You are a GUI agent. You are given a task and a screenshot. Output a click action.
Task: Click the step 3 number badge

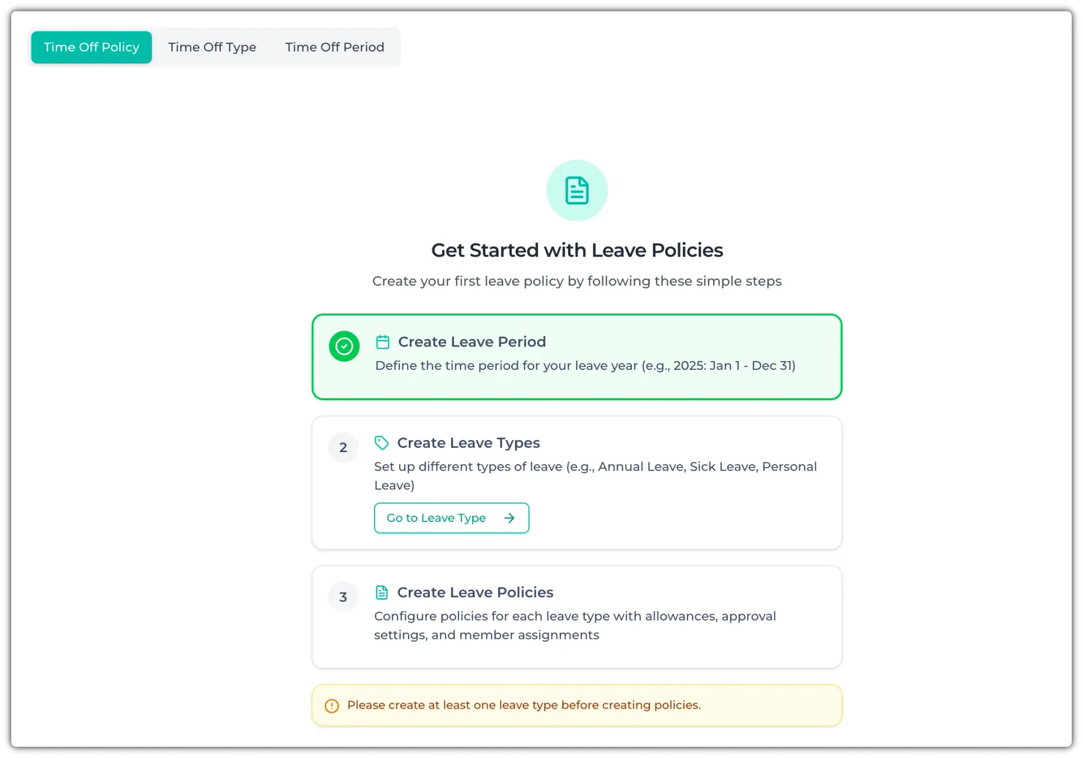[x=343, y=597]
